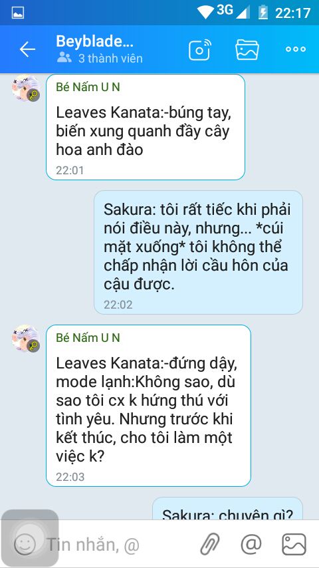Attach a file with paperclip icon
The height and width of the screenshot is (568, 319).
tap(211, 544)
